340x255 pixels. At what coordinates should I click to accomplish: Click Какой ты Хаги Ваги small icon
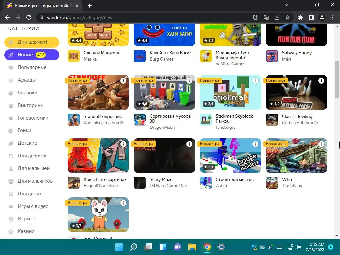coord(140,56)
